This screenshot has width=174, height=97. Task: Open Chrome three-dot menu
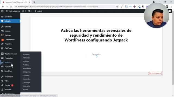(171, 6)
